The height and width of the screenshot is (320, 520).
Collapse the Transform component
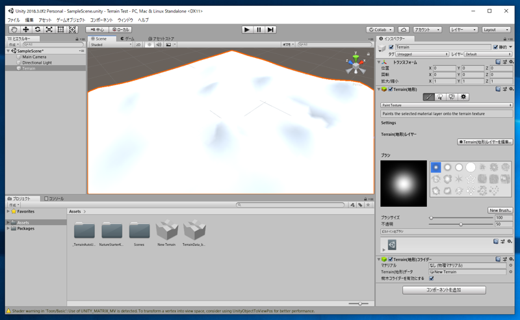(379, 62)
